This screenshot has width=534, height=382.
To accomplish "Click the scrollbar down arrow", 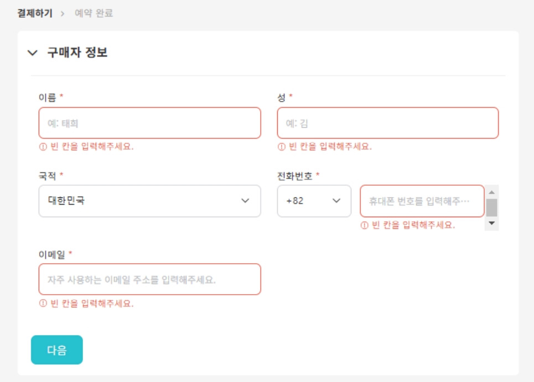I will click(x=491, y=224).
